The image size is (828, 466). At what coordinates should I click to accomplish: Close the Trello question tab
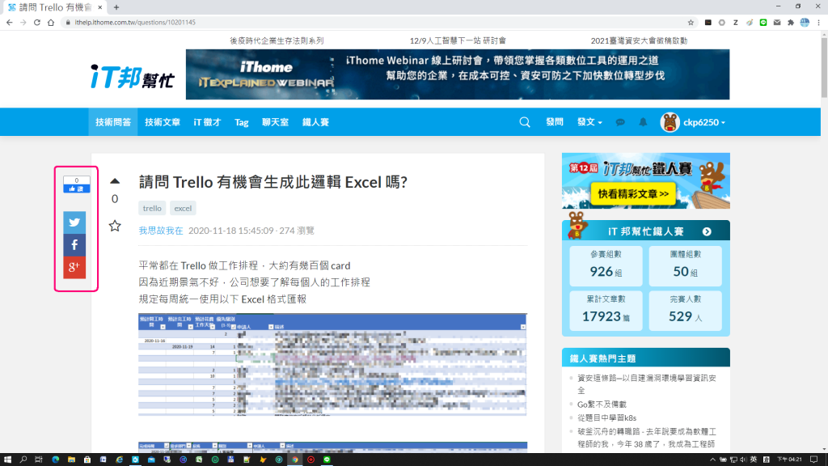(99, 7)
